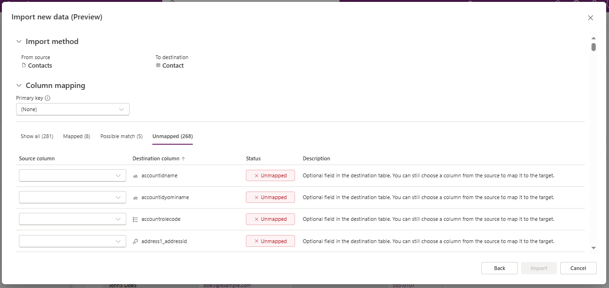Open source column dropdown for accountidname
This screenshot has height=288, width=609.
click(x=72, y=175)
